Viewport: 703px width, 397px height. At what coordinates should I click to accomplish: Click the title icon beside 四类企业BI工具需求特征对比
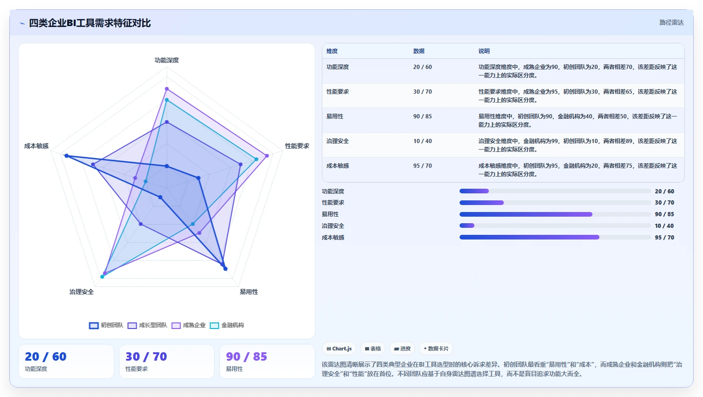[22, 23]
